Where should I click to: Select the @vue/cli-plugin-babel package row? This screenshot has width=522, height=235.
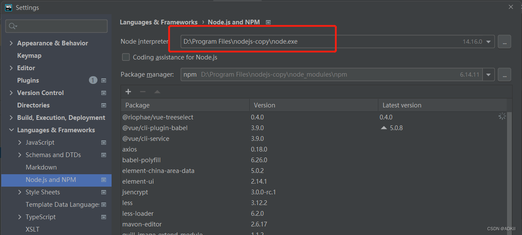tap(314, 128)
